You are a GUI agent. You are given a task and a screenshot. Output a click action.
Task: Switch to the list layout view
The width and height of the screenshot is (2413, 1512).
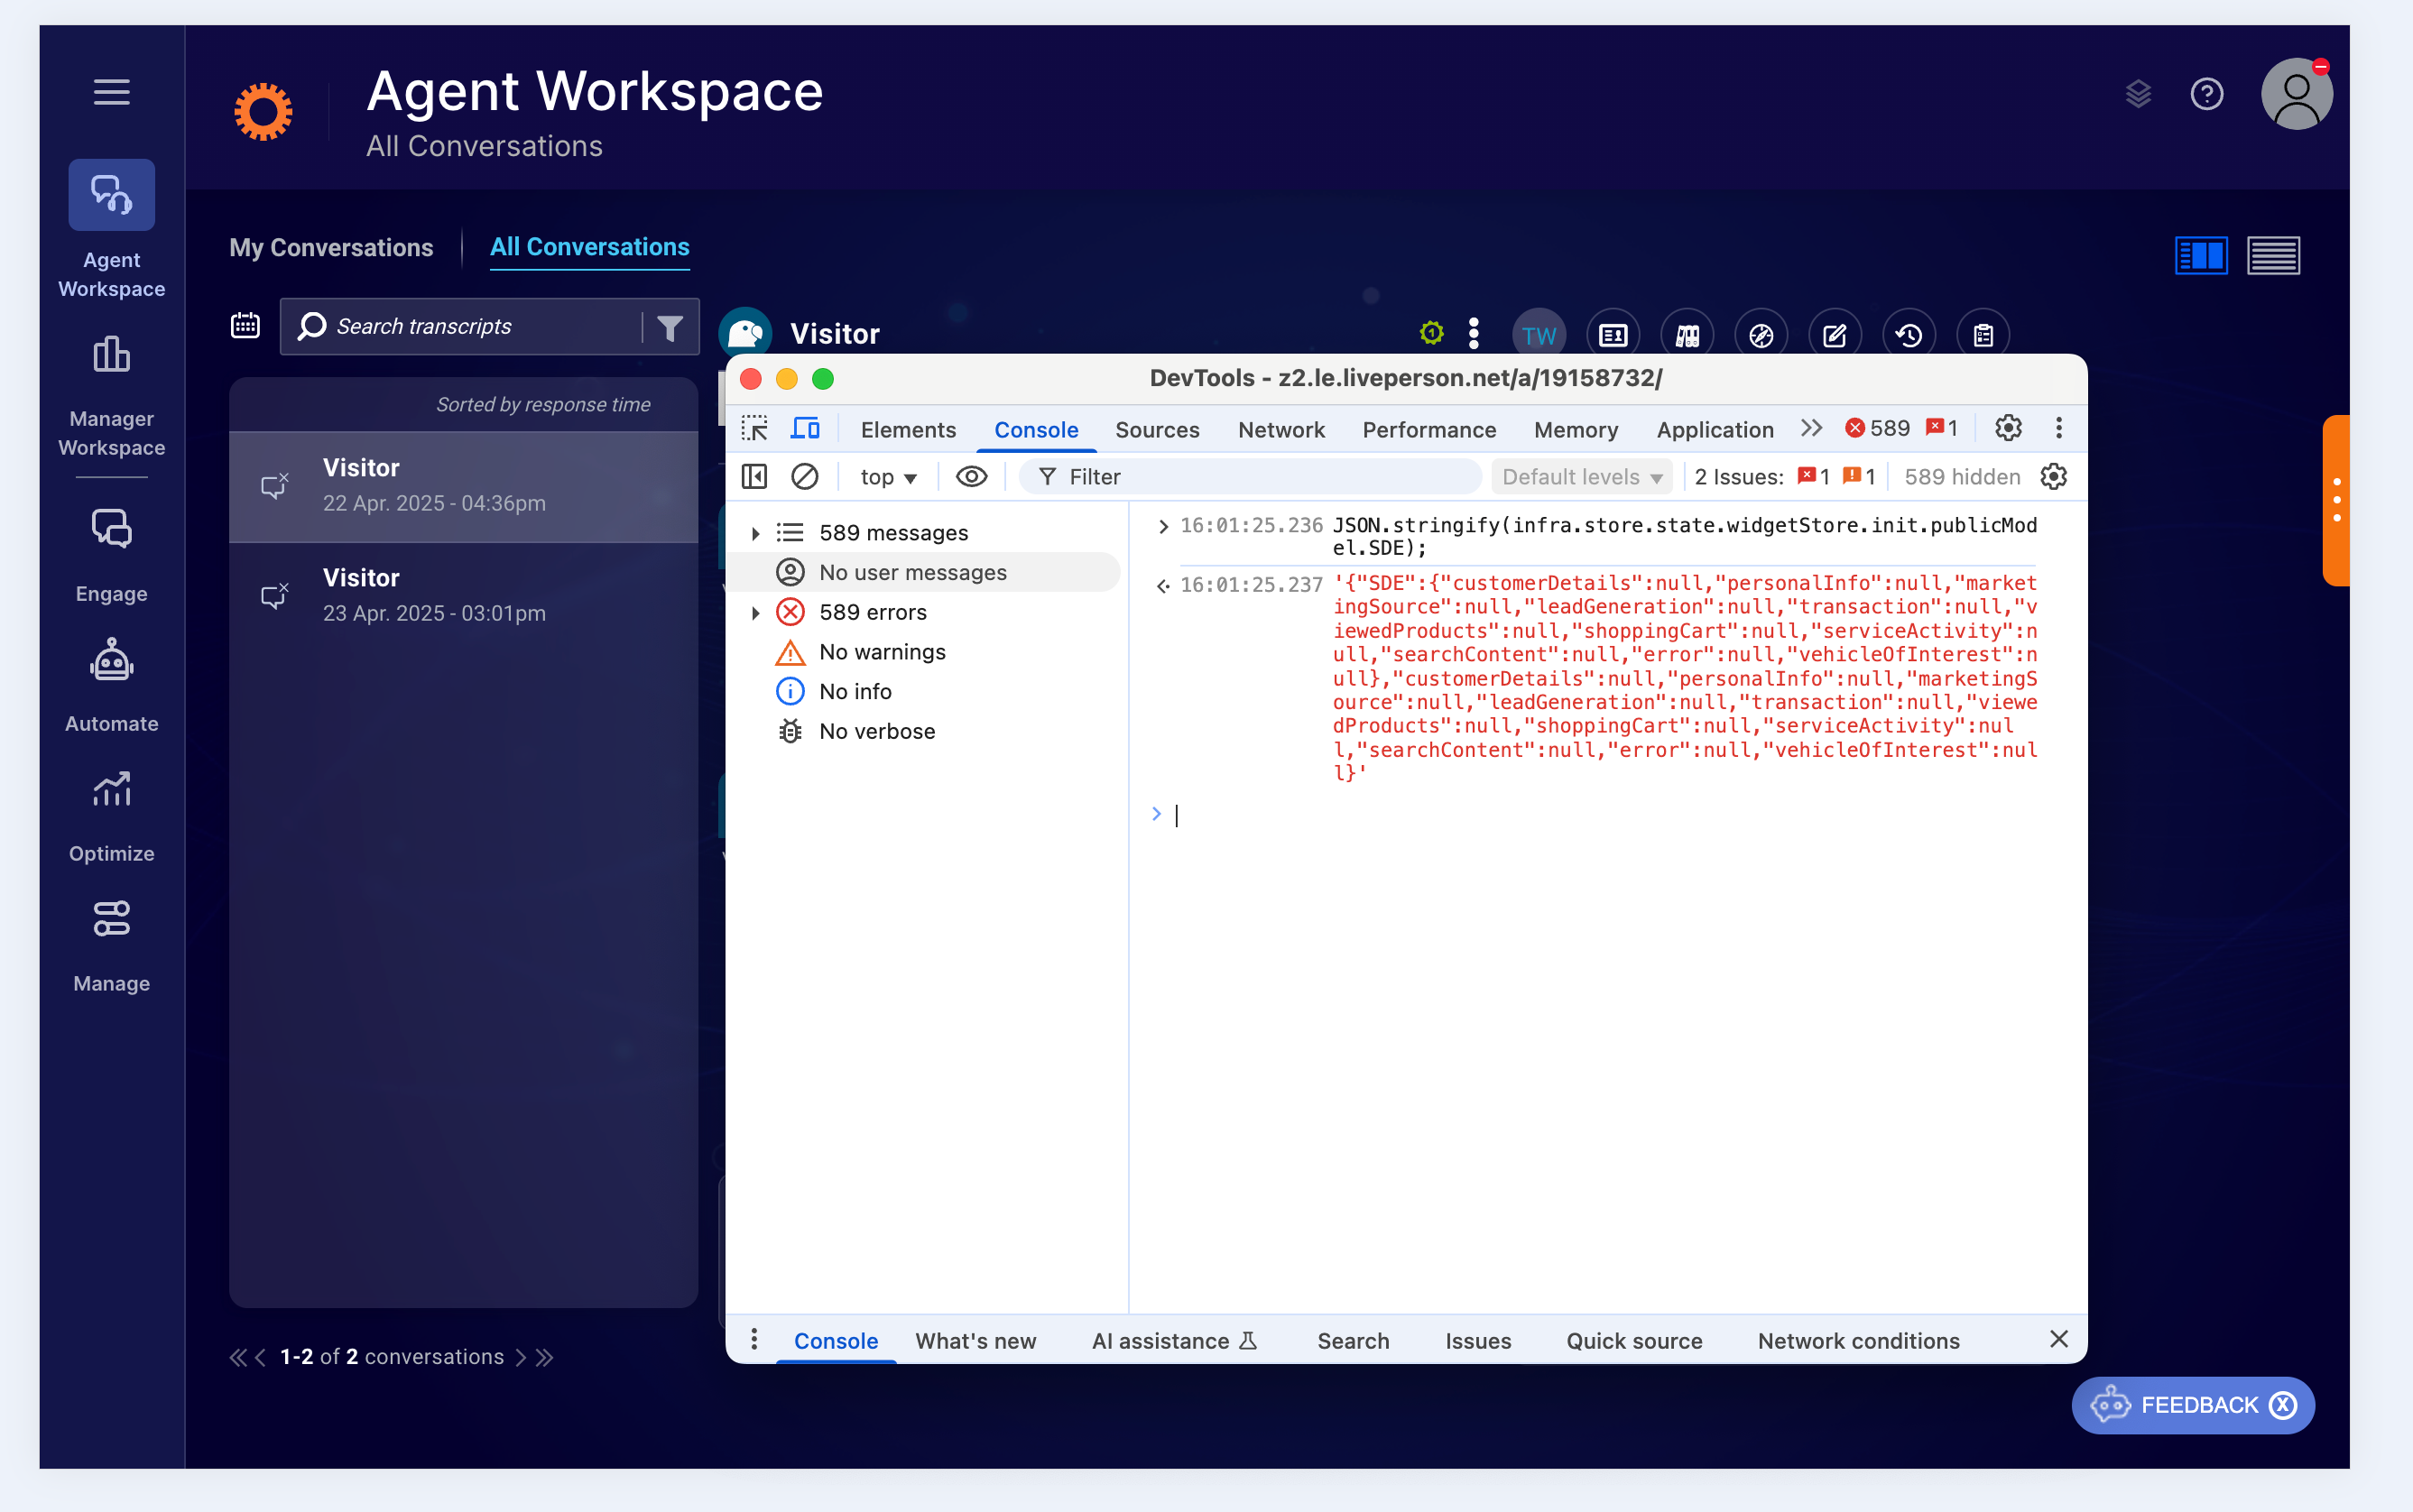click(2273, 255)
